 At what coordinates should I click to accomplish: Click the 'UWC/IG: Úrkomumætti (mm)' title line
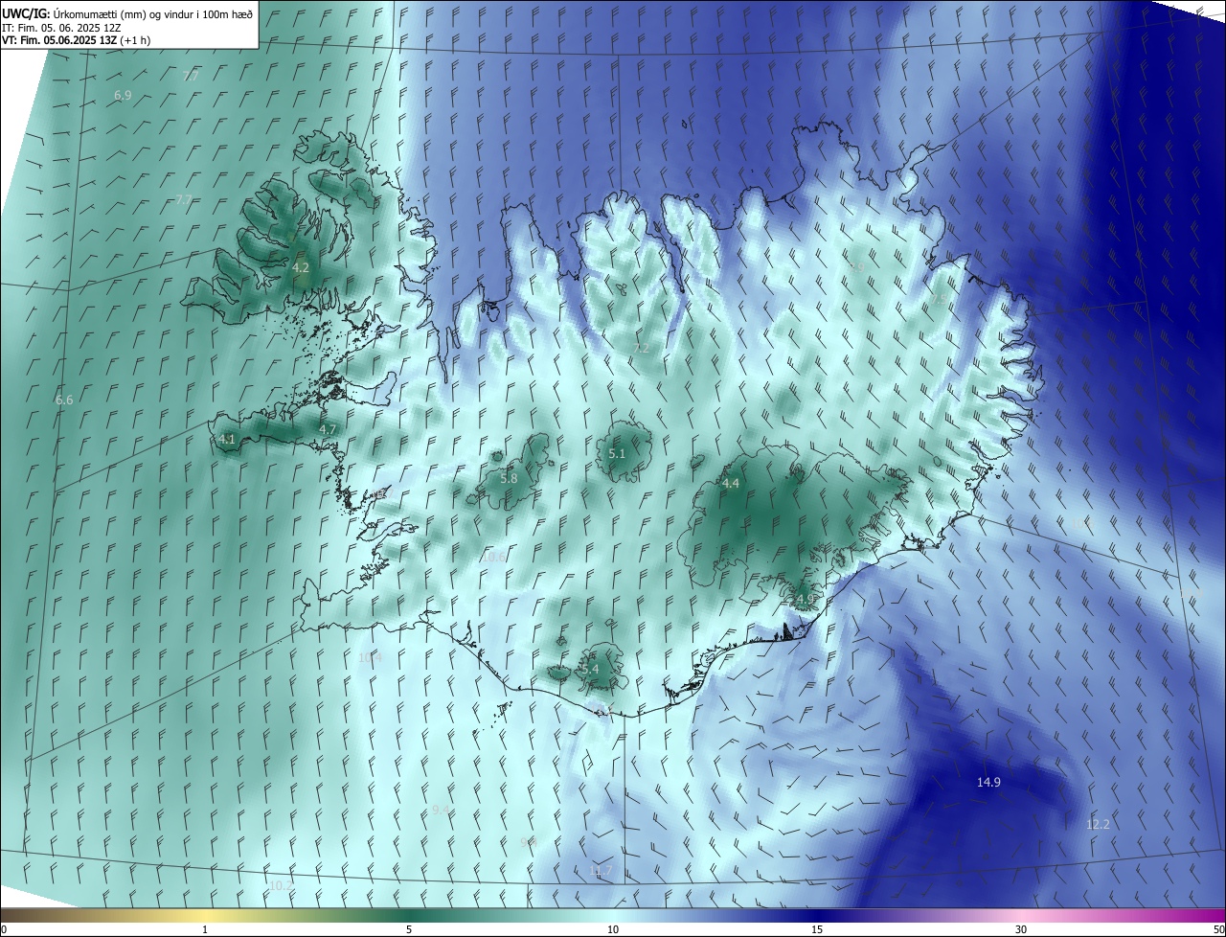coord(128,13)
